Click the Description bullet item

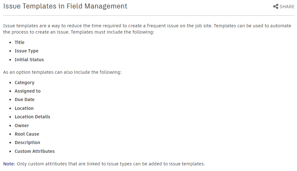click(x=28, y=143)
